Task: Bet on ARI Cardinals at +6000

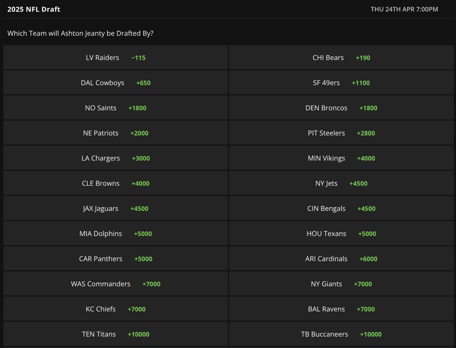Action: tap(342, 258)
